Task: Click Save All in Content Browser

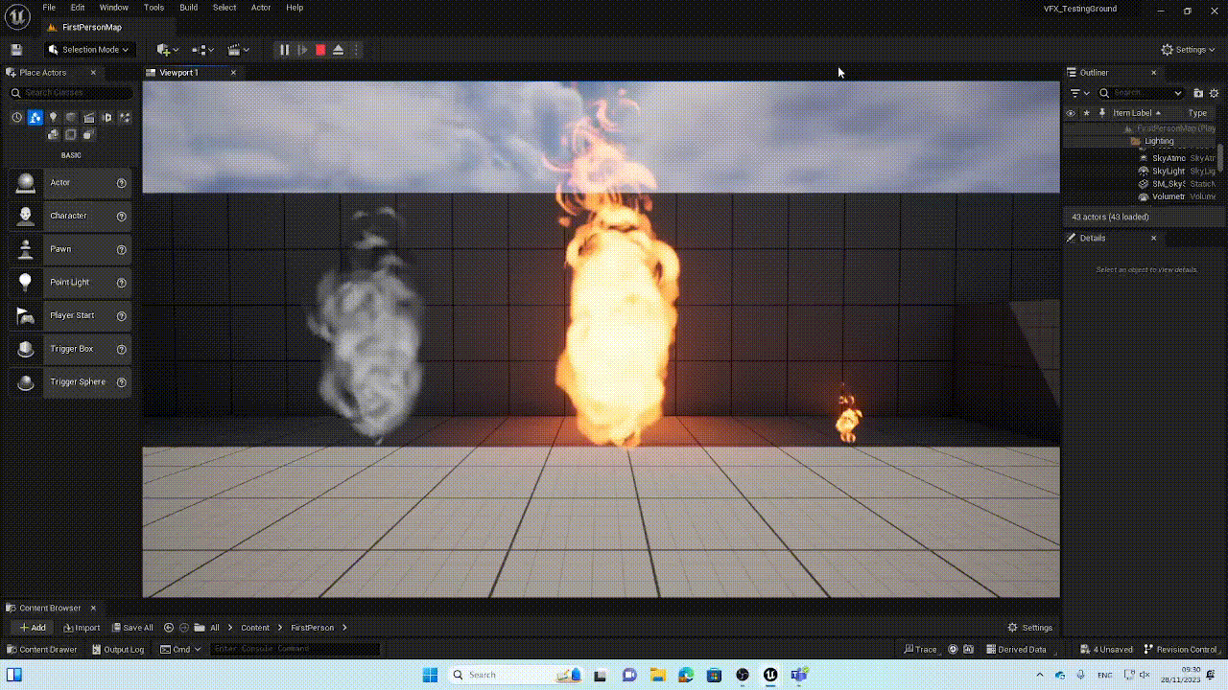Action: click(132, 628)
